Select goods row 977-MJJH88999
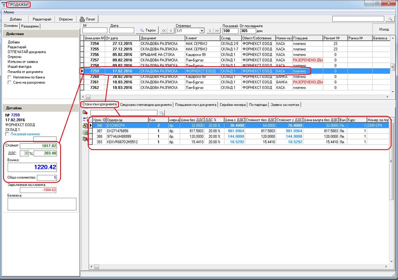 point(239,136)
